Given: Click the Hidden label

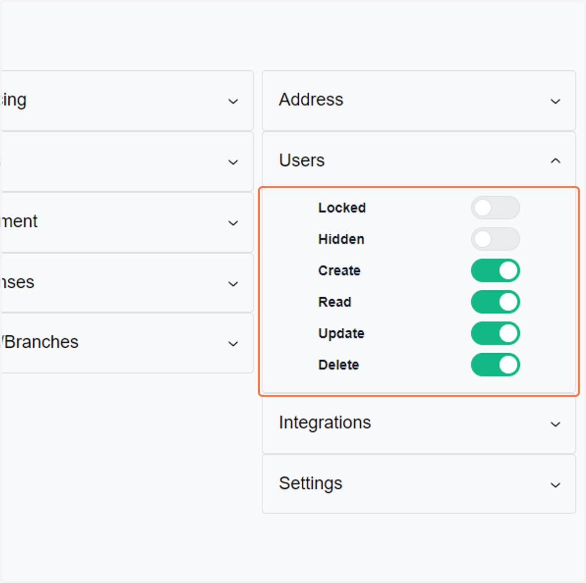Looking at the screenshot, I should [341, 239].
